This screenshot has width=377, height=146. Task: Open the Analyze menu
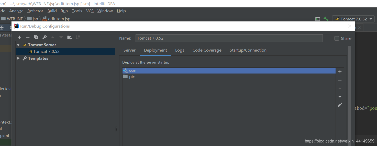(16, 11)
